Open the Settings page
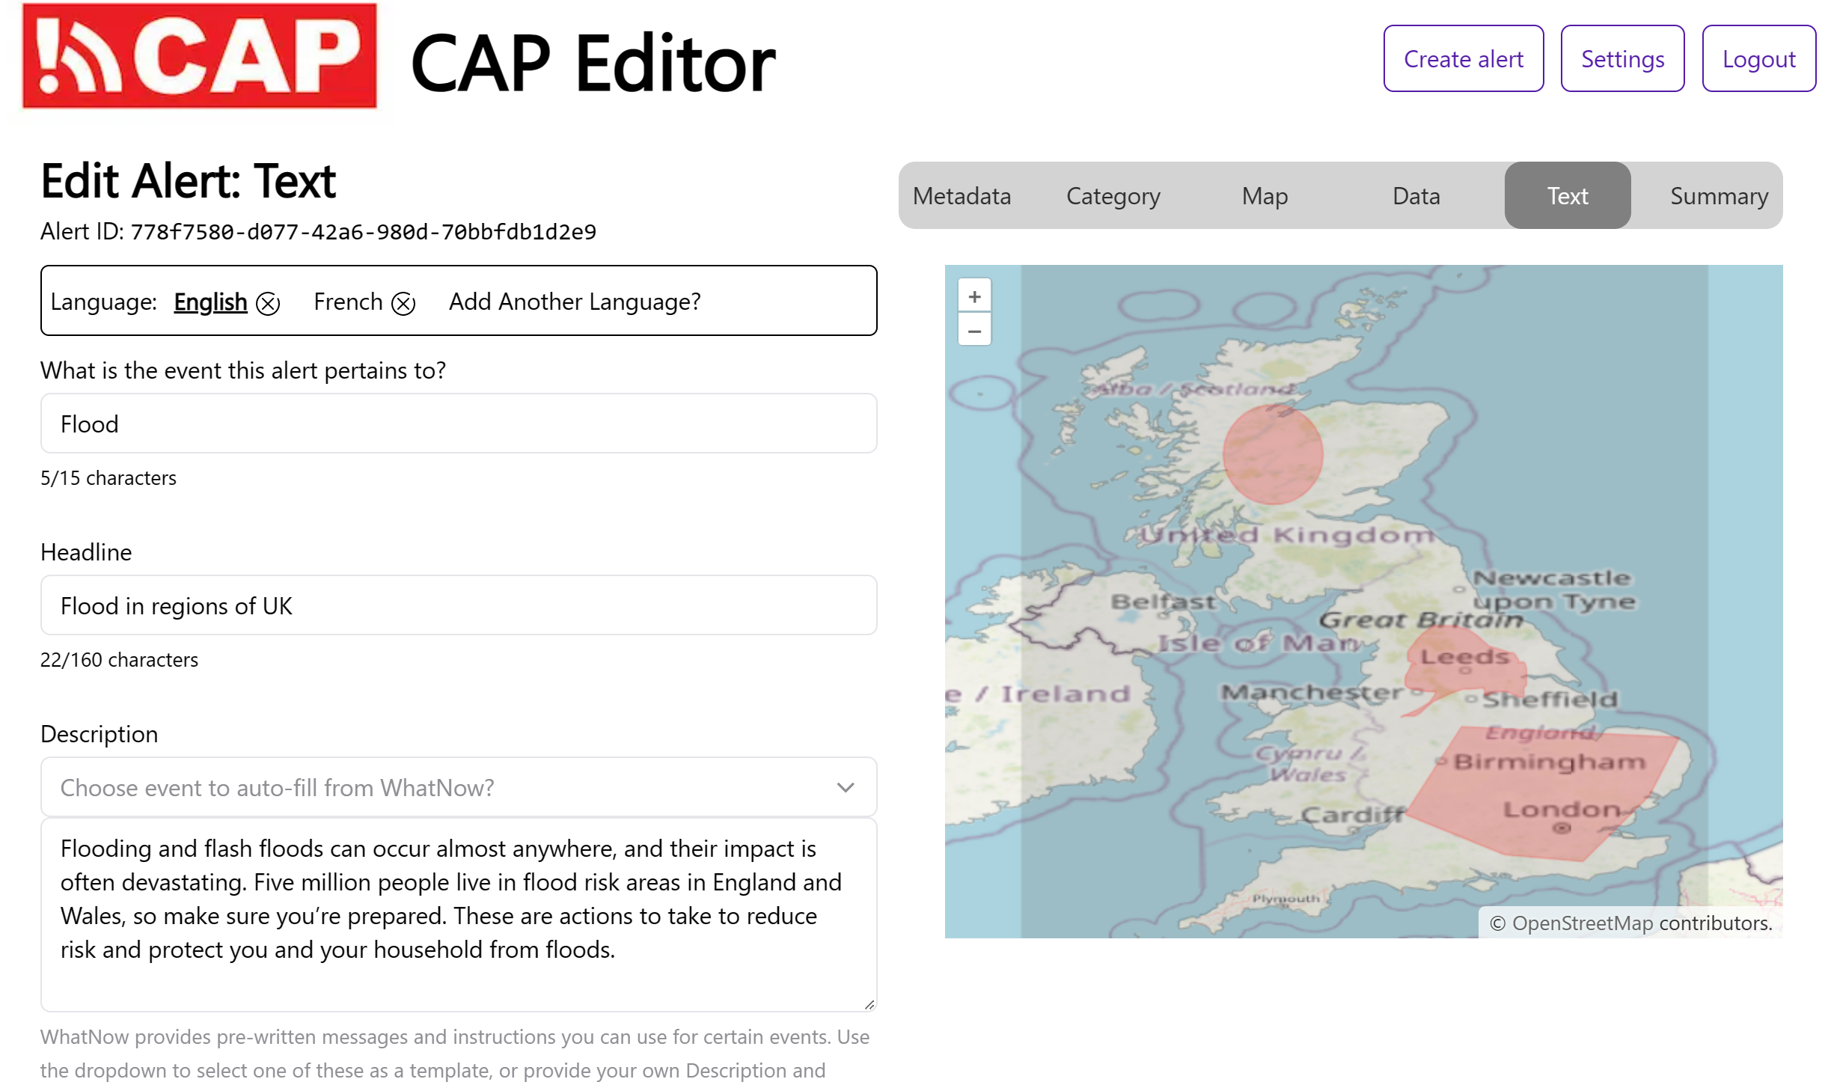The image size is (1828, 1085). (x=1622, y=58)
